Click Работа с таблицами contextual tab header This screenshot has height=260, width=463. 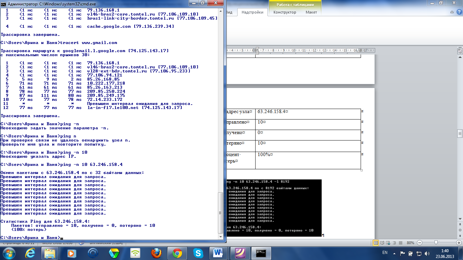[x=295, y=5]
